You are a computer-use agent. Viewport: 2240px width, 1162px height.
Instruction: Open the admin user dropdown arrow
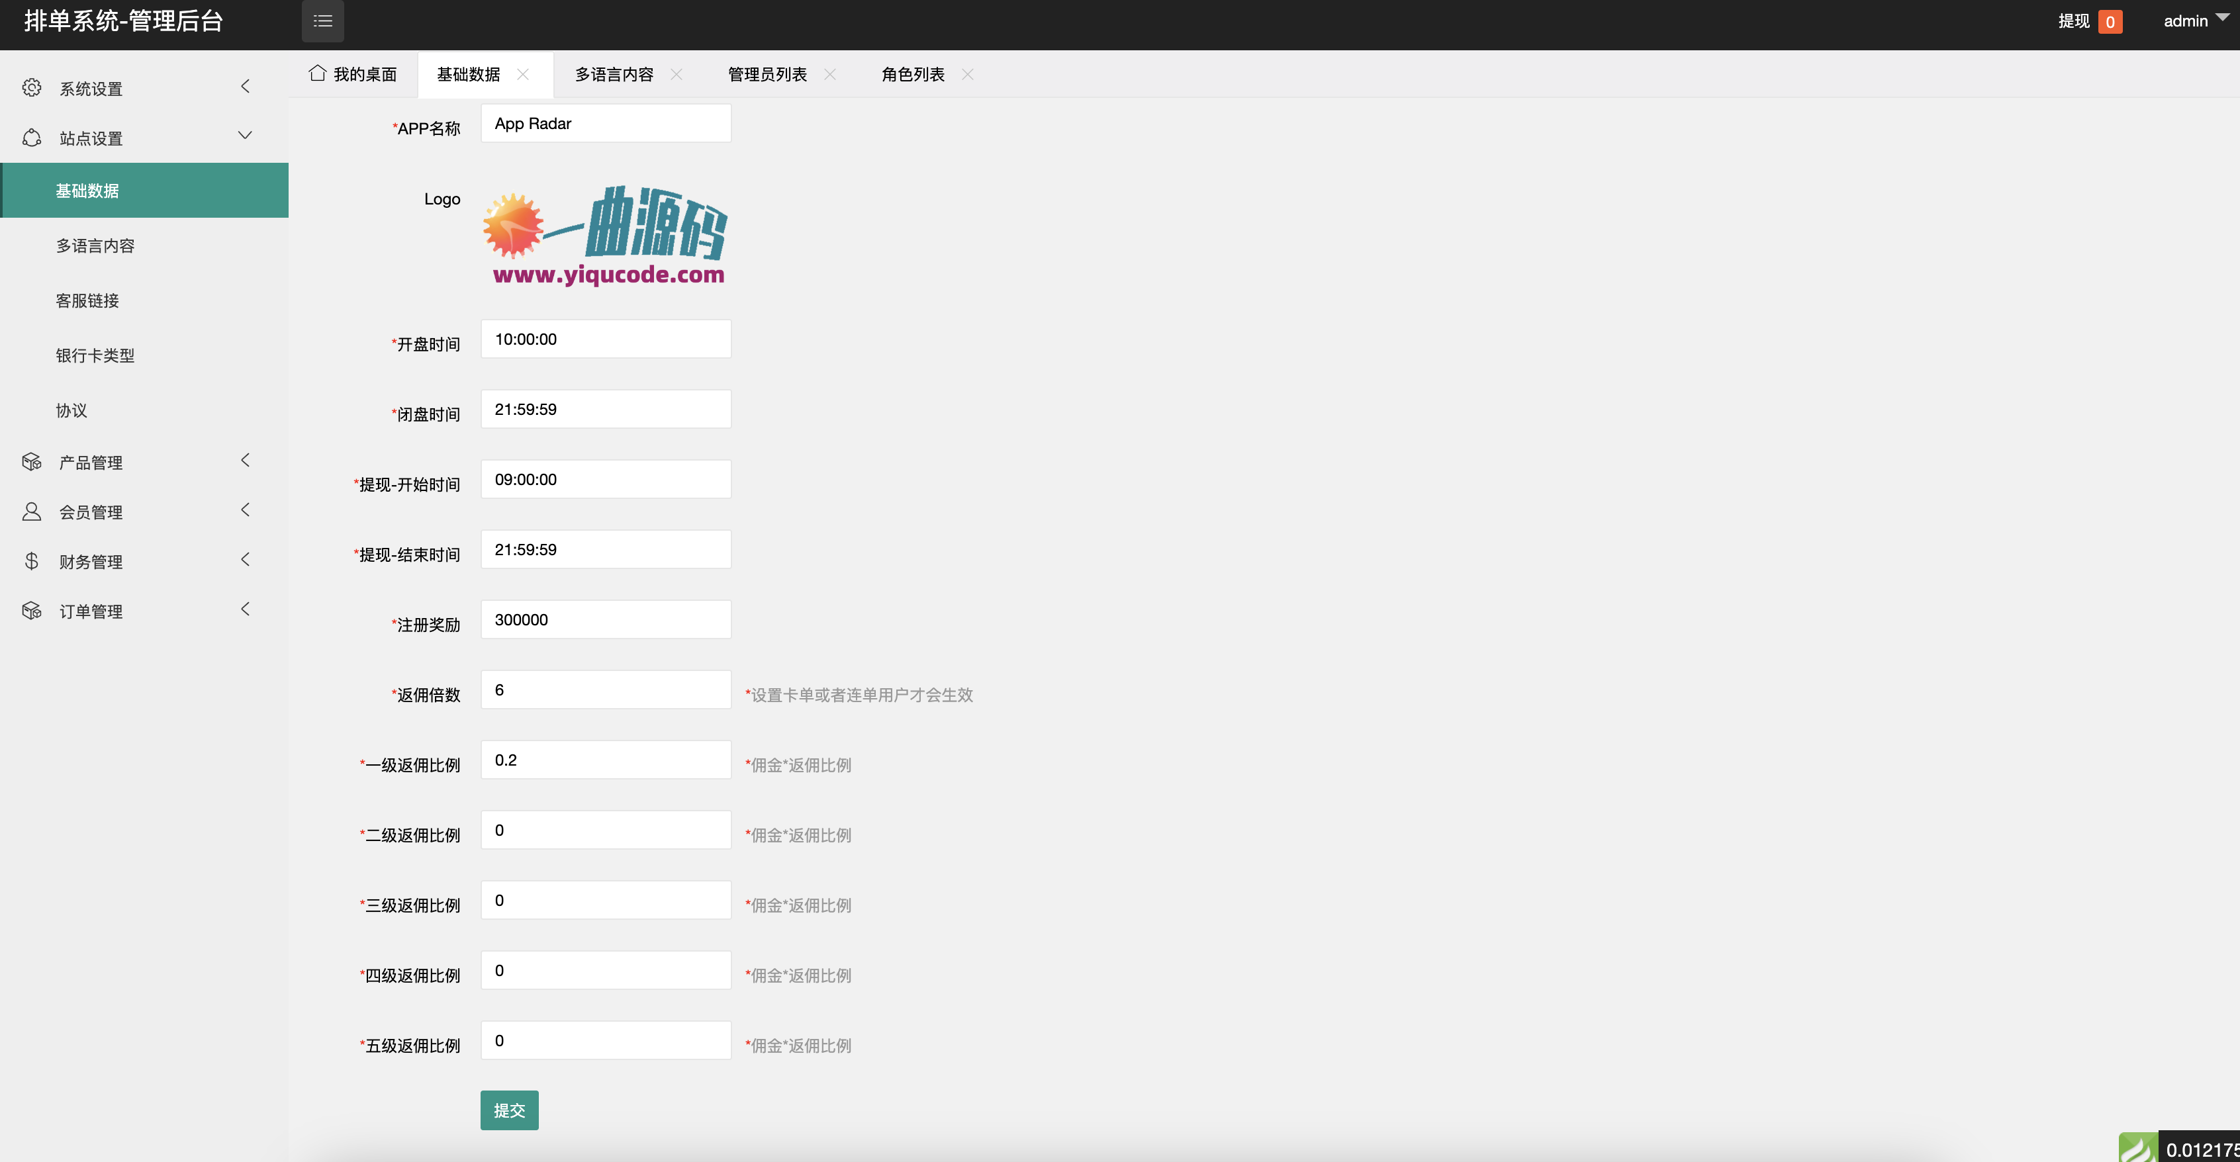pos(2221,17)
